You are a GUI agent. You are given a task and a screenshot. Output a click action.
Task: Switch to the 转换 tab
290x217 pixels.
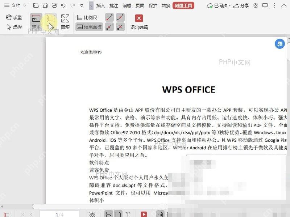(166, 6)
